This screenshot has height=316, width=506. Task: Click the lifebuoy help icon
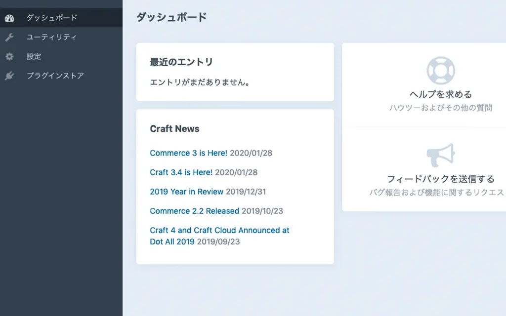tap(440, 70)
